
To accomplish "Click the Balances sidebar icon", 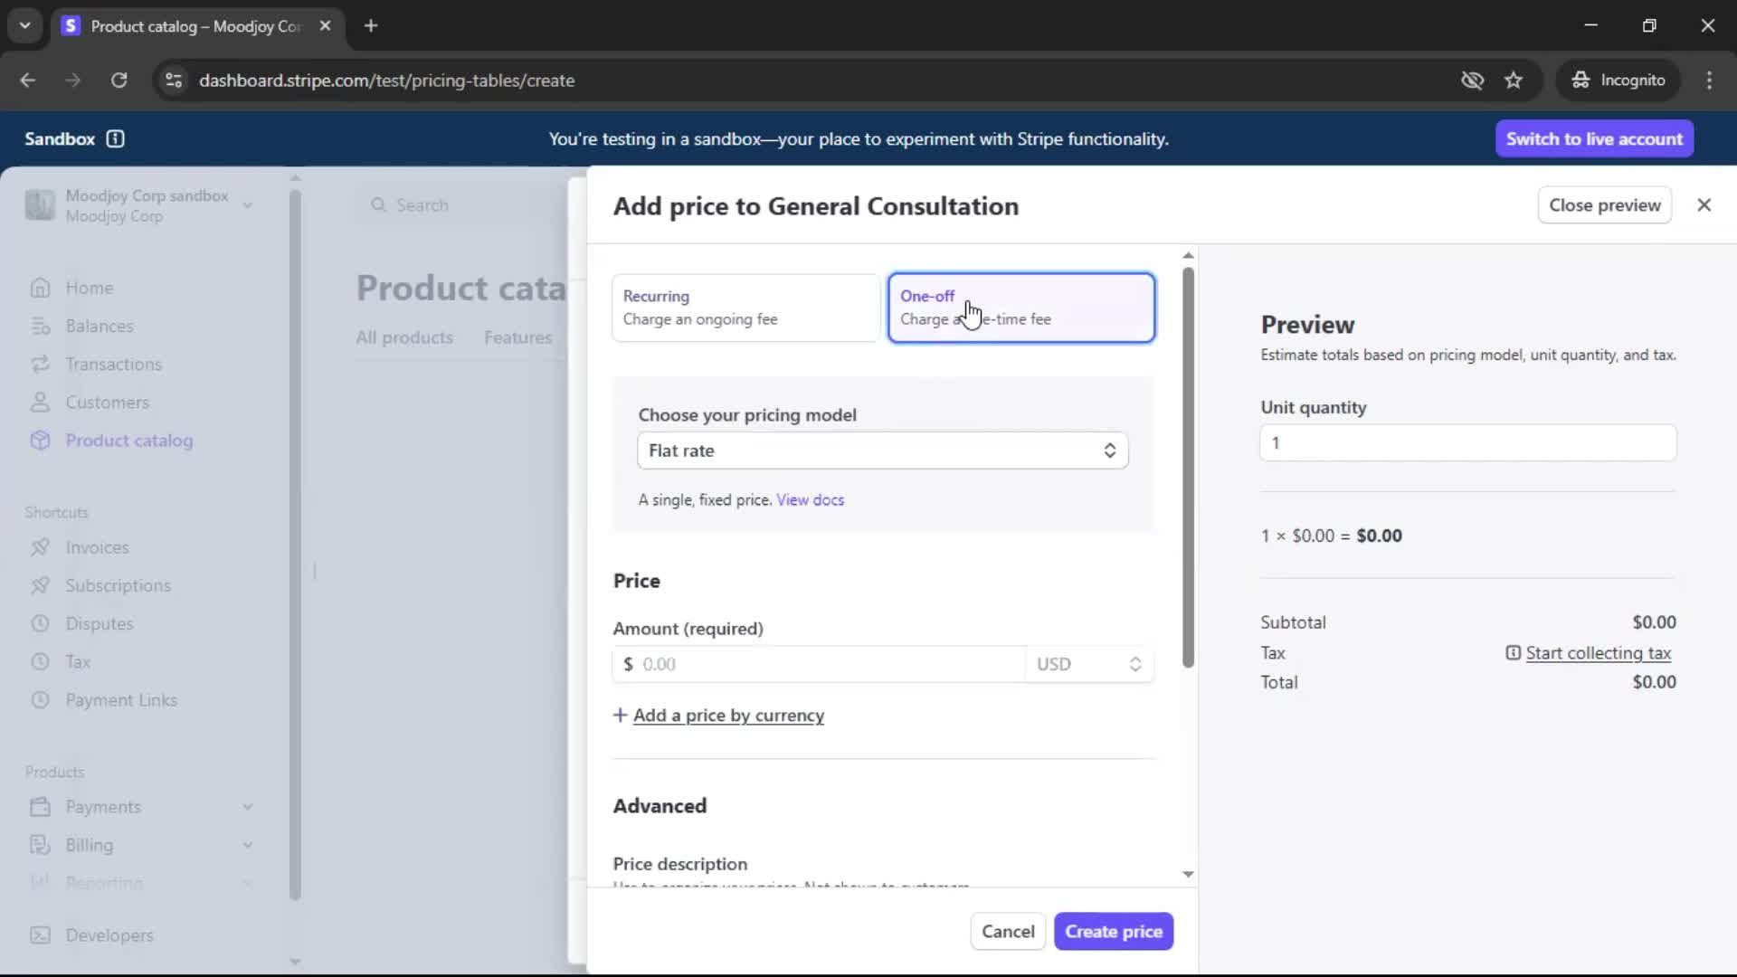I will pyautogui.click(x=40, y=326).
